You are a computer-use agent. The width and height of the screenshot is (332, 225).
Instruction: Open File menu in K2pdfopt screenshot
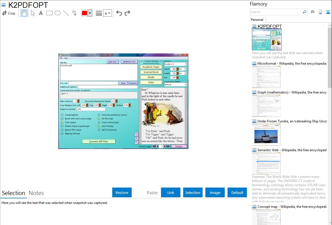(x=61, y=58)
